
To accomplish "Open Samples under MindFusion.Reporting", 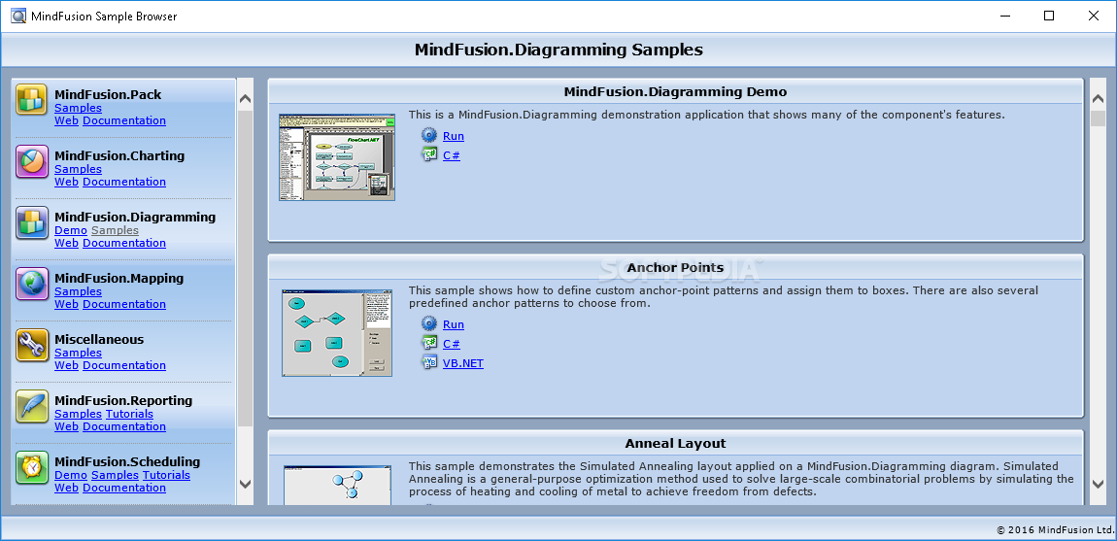I will pyautogui.click(x=79, y=414).
